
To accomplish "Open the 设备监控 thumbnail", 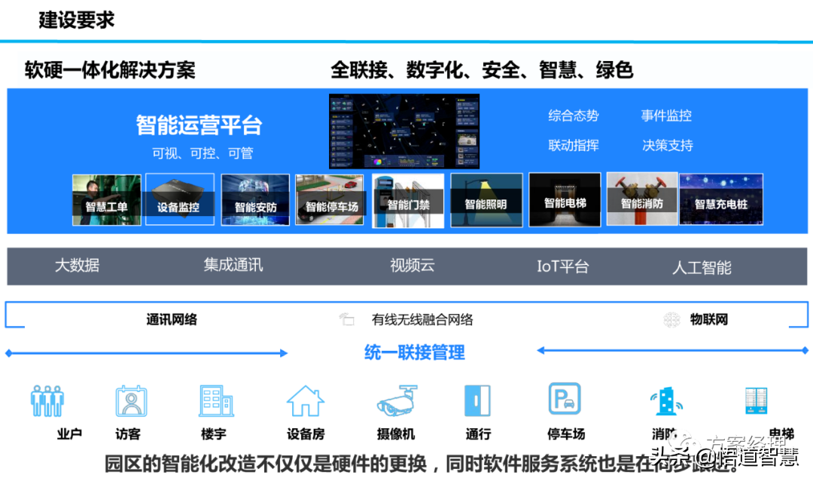I will pos(180,199).
